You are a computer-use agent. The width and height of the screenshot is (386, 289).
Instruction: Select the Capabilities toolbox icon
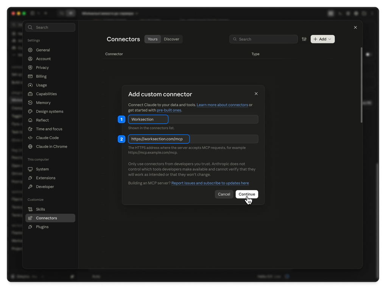click(x=30, y=94)
